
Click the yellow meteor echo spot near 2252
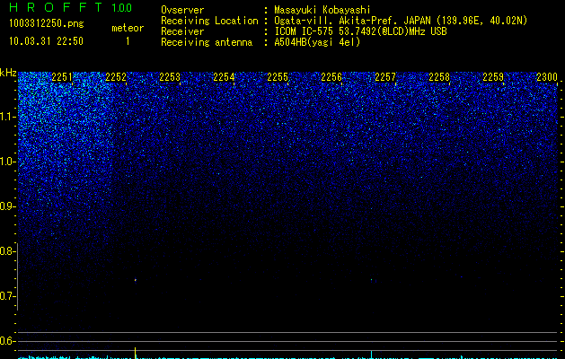click(x=136, y=280)
